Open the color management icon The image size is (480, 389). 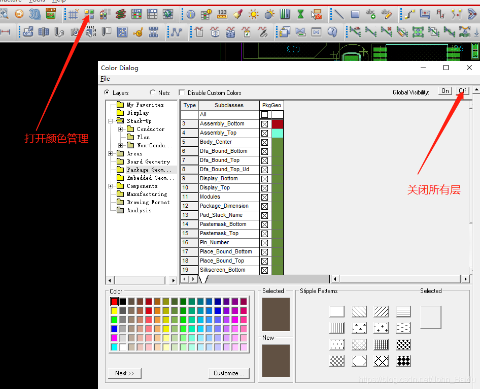point(89,14)
